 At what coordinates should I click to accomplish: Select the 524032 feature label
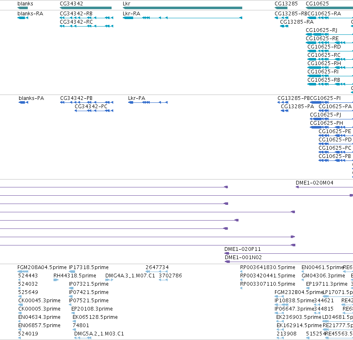pos(28,284)
